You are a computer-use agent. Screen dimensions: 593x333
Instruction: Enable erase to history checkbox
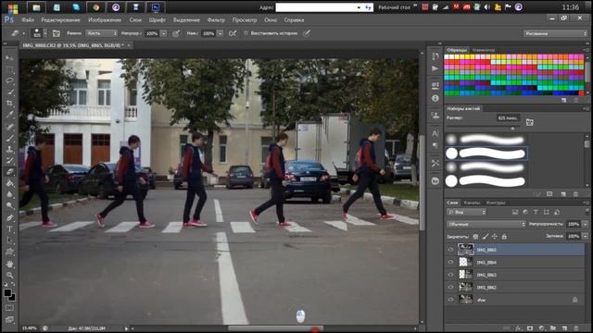click(246, 33)
